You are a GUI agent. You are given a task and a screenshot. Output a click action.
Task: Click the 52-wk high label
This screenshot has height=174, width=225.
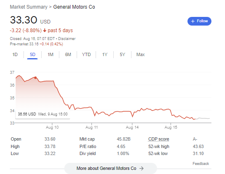pyautogui.click(x=159, y=146)
